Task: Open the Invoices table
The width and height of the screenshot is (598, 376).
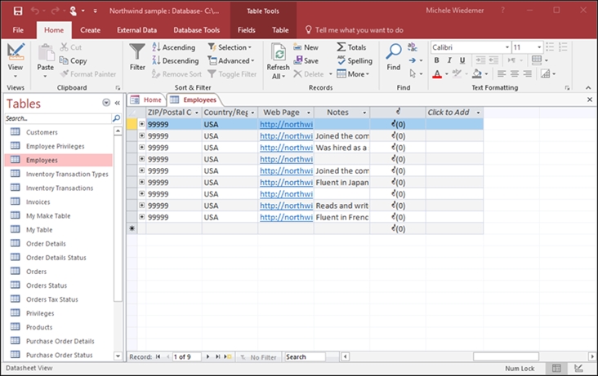Action: coord(38,202)
